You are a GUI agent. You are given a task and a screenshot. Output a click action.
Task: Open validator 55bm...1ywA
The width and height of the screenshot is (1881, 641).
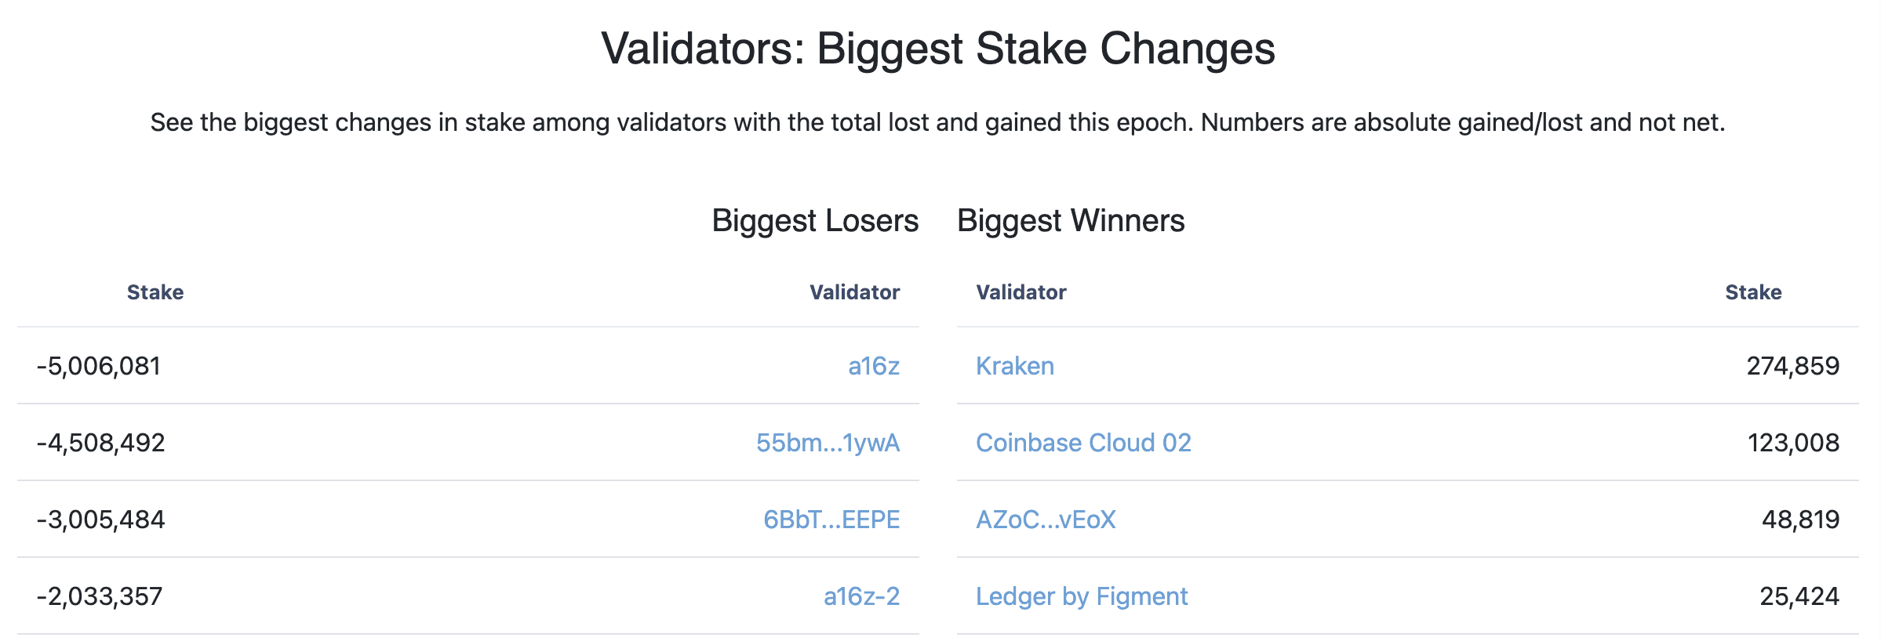[828, 443]
